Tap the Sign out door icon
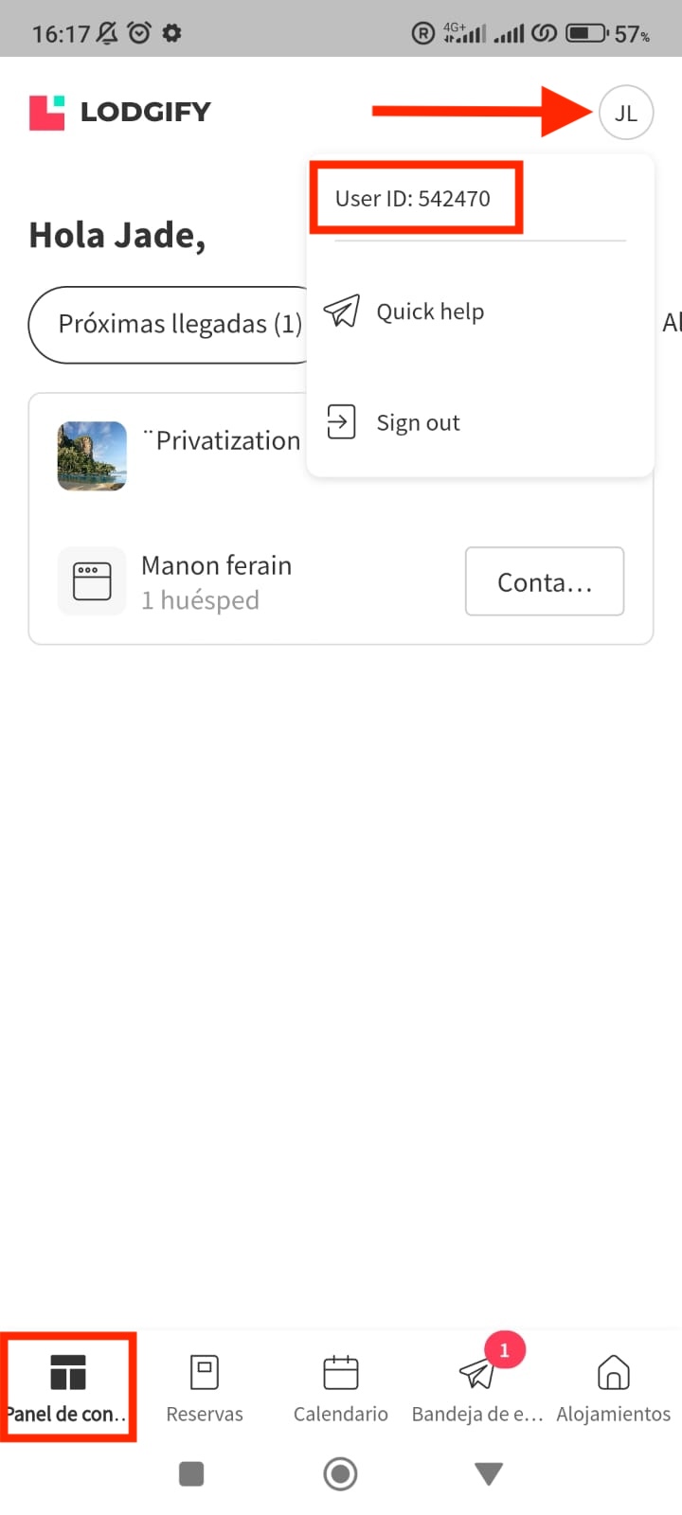682x1515 pixels. point(341,422)
